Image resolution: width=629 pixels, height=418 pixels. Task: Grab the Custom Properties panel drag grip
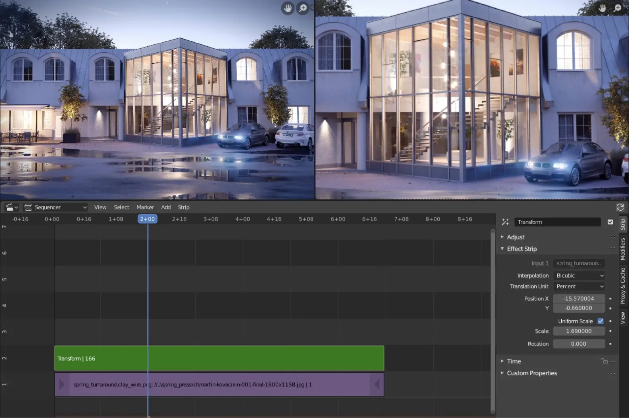612,373
